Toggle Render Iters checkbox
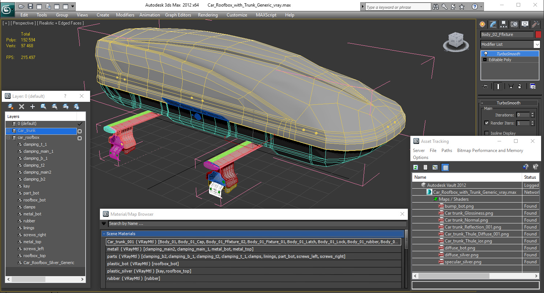544x293 pixels. (x=487, y=123)
